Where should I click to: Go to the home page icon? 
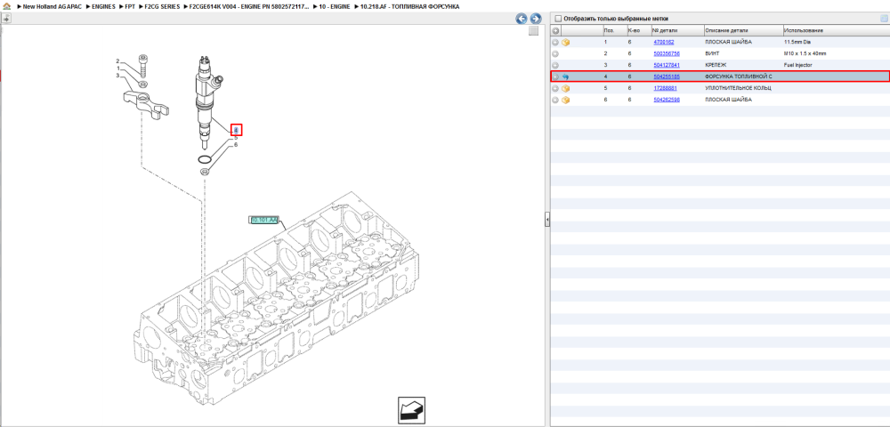point(7,6)
